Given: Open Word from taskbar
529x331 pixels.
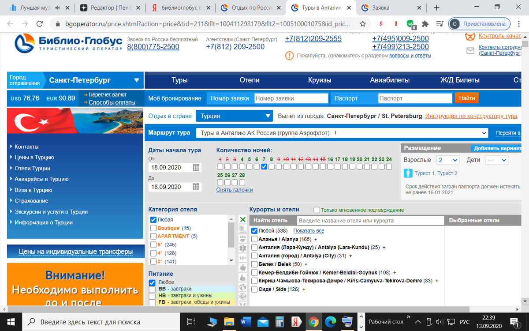Looking at the screenshot, I should [x=245, y=322].
